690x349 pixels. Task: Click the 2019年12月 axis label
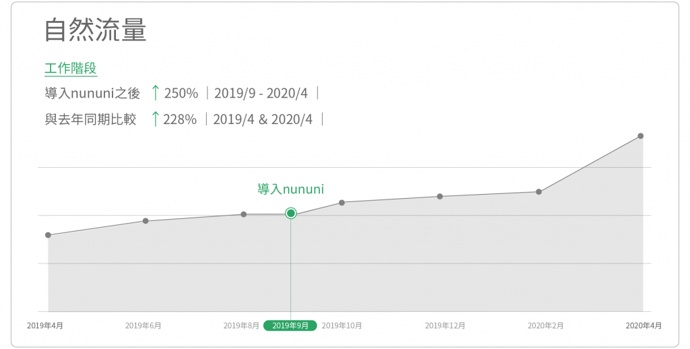(445, 325)
